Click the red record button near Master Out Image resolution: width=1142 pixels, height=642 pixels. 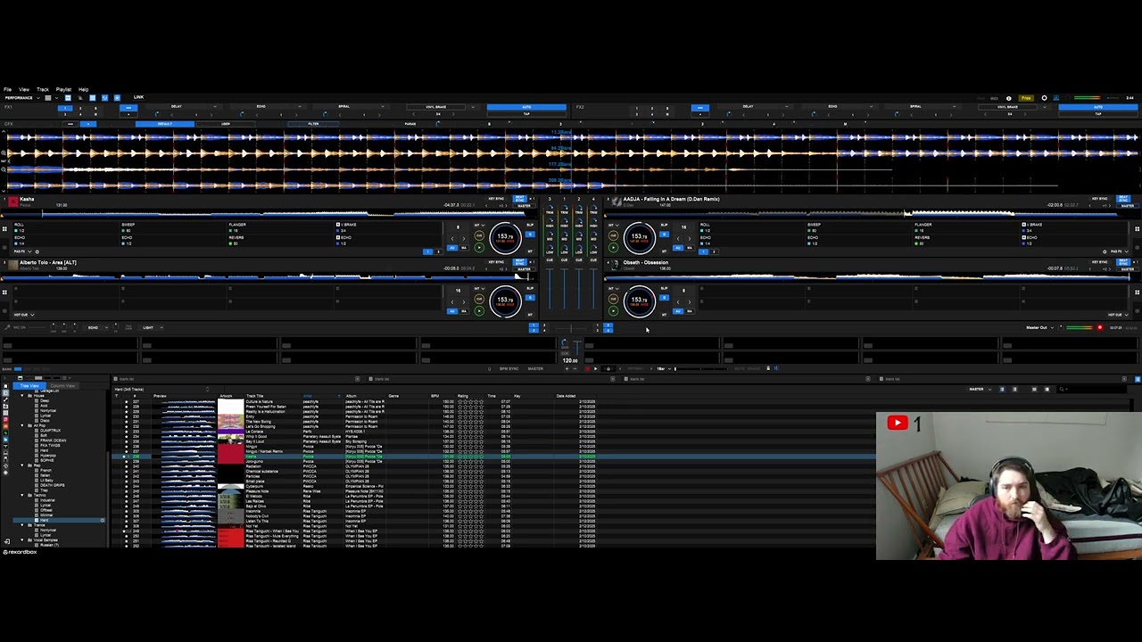click(1099, 327)
